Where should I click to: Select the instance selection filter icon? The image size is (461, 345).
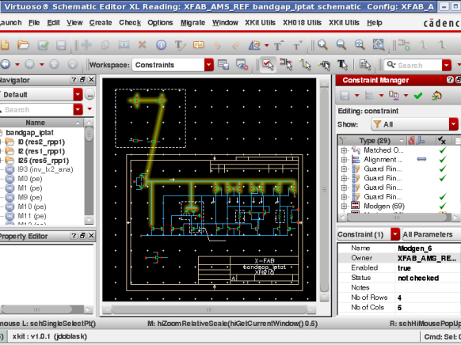pyautogui.click(x=287, y=64)
